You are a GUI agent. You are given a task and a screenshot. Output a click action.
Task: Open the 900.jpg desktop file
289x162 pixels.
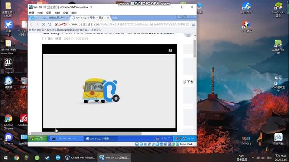point(247,141)
